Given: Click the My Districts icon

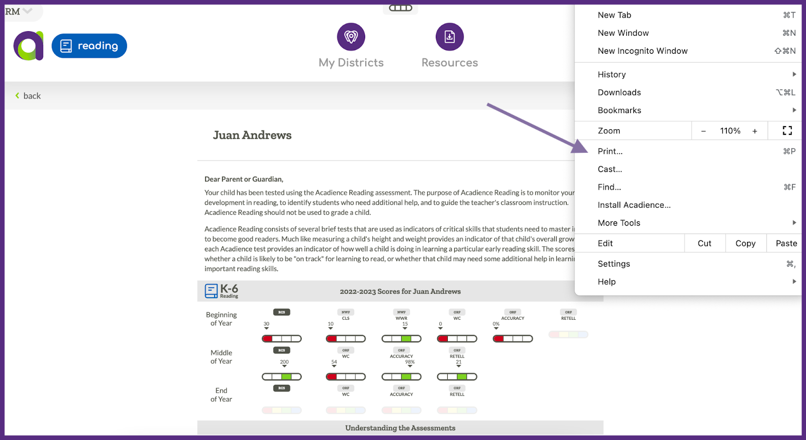Looking at the screenshot, I should (351, 37).
